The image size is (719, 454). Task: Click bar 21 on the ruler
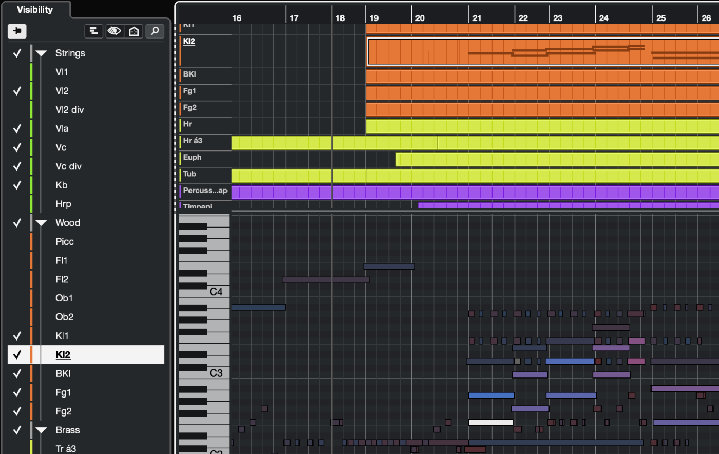pos(477,18)
